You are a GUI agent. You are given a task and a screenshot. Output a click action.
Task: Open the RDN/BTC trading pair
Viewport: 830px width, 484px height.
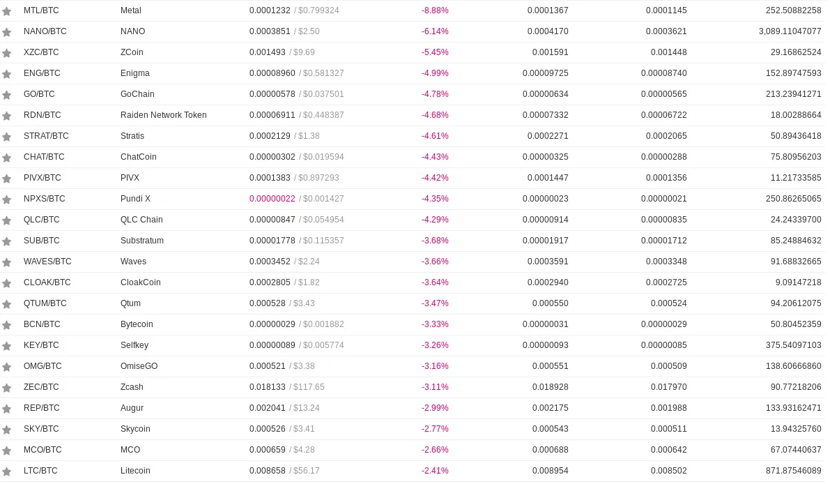(x=43, y=115)
